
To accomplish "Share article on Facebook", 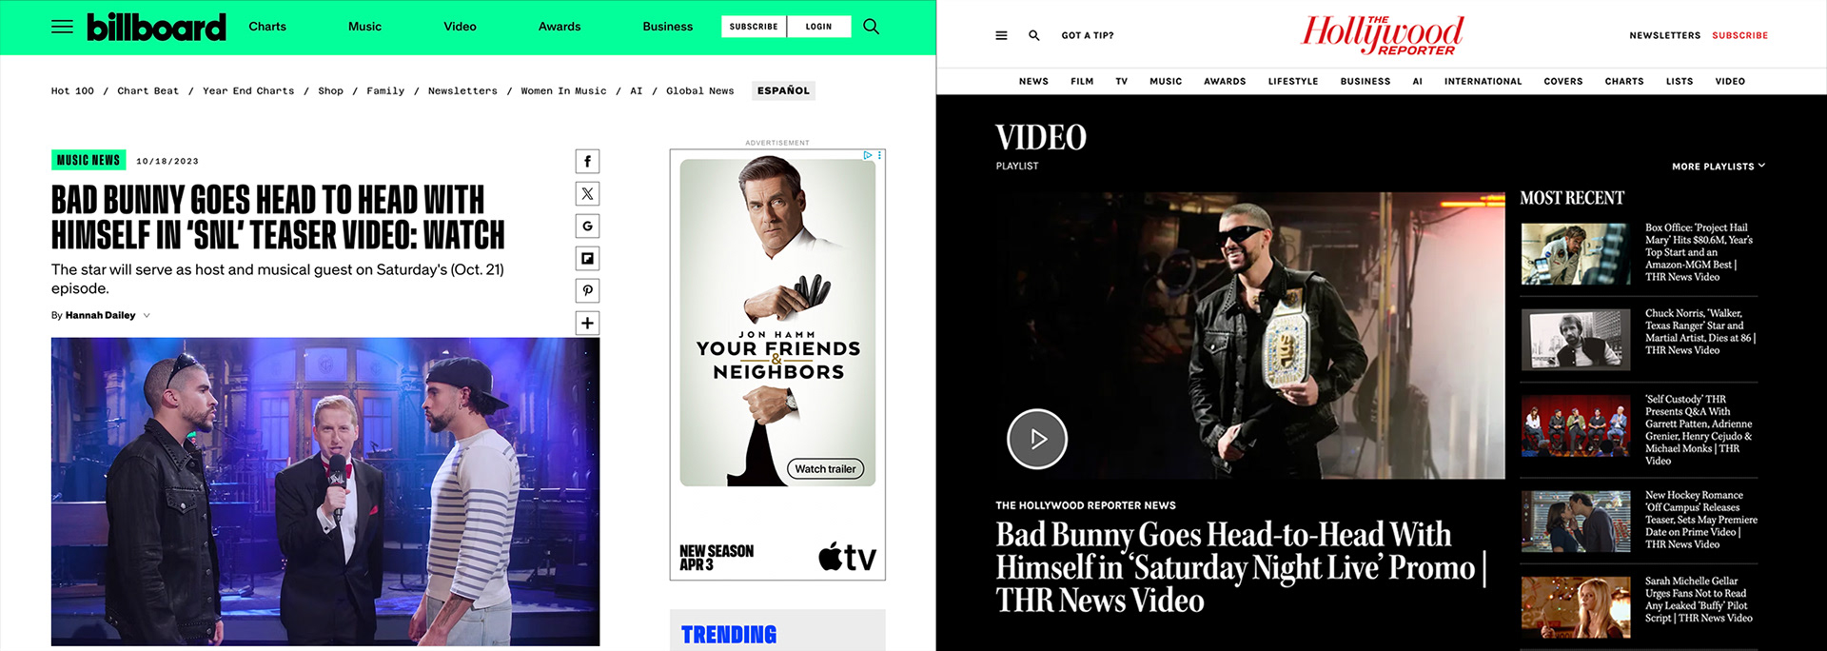I will (587, 162).
